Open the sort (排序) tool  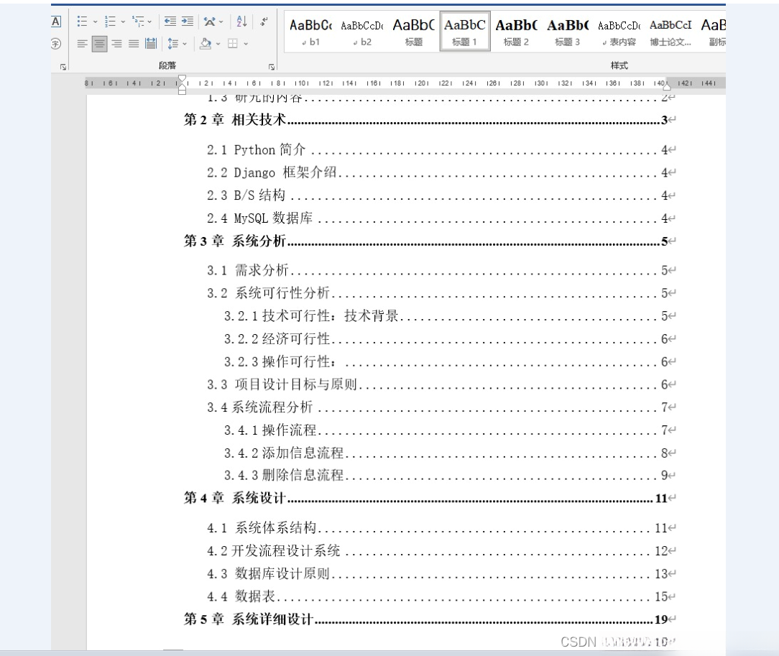point(240,22)
